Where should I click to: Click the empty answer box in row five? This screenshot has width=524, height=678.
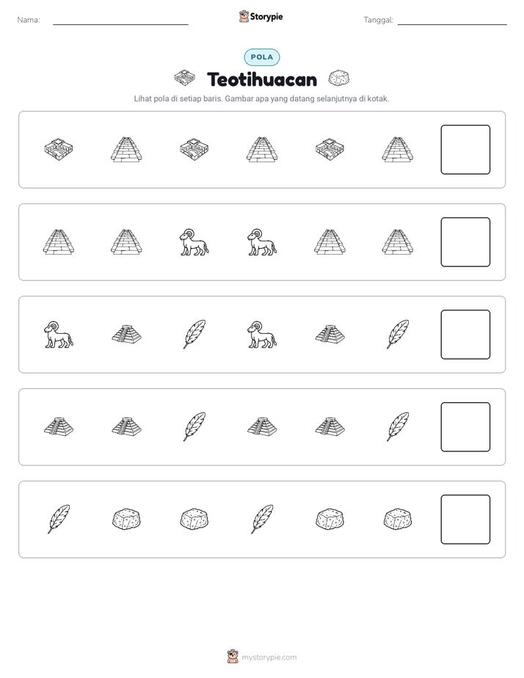coord(465,520)
